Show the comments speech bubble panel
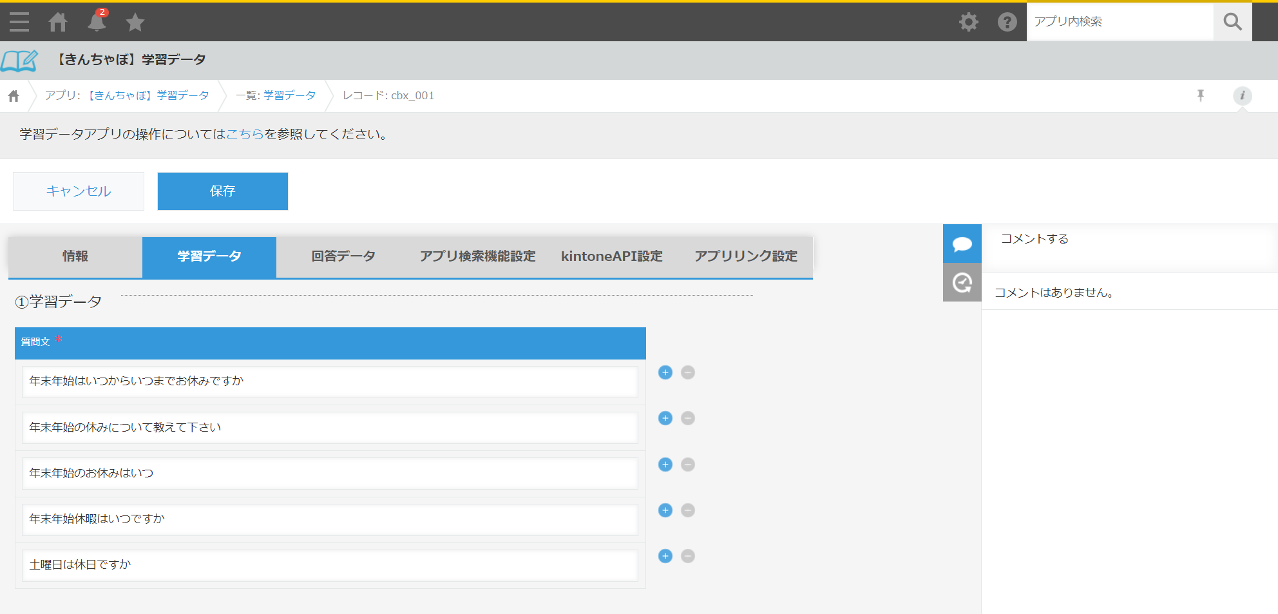 [962, 244]
